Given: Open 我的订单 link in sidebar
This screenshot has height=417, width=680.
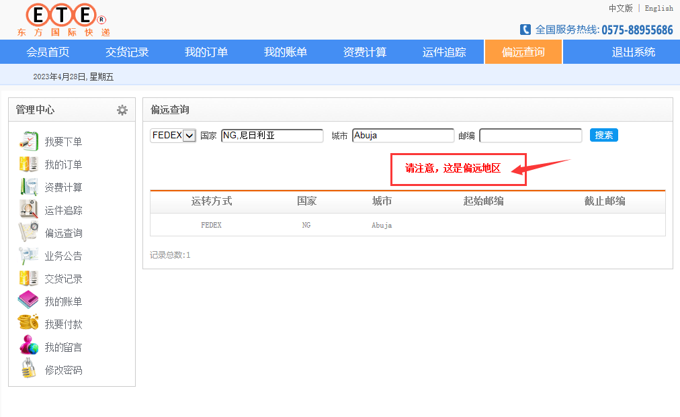Looking at the screenshot, I should click(63, 165).
